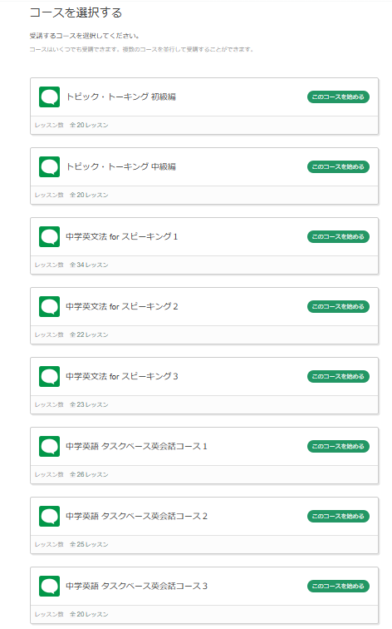Begin 中学英文法 for スピーキング 2 course
This screenshot has height=629, width=392.
(x=338, y=306)
